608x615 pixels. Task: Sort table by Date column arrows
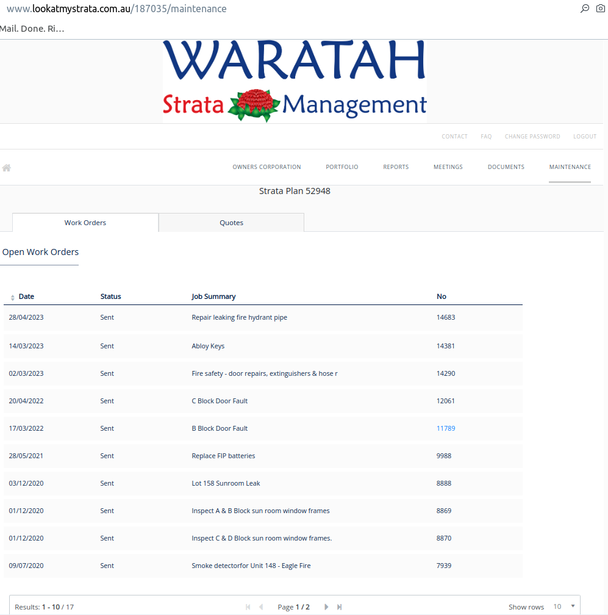[x=13, y=297]
